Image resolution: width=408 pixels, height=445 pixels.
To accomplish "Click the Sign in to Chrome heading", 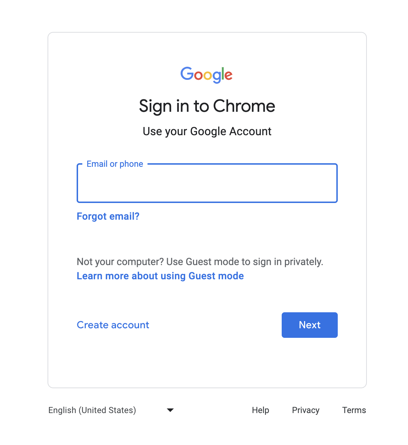I will (x=207, y=106).
